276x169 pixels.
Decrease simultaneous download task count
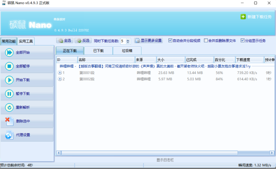click(128, 42)
